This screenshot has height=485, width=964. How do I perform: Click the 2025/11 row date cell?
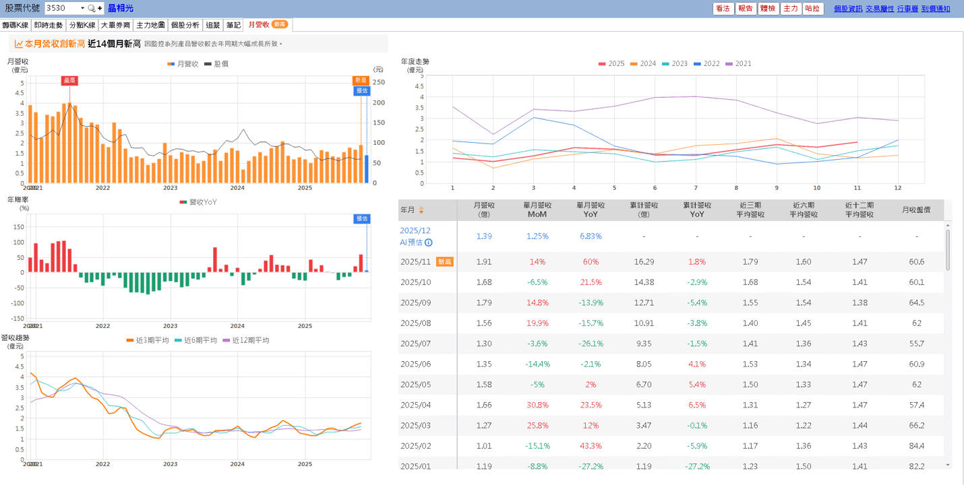click(x=415, y=262)
